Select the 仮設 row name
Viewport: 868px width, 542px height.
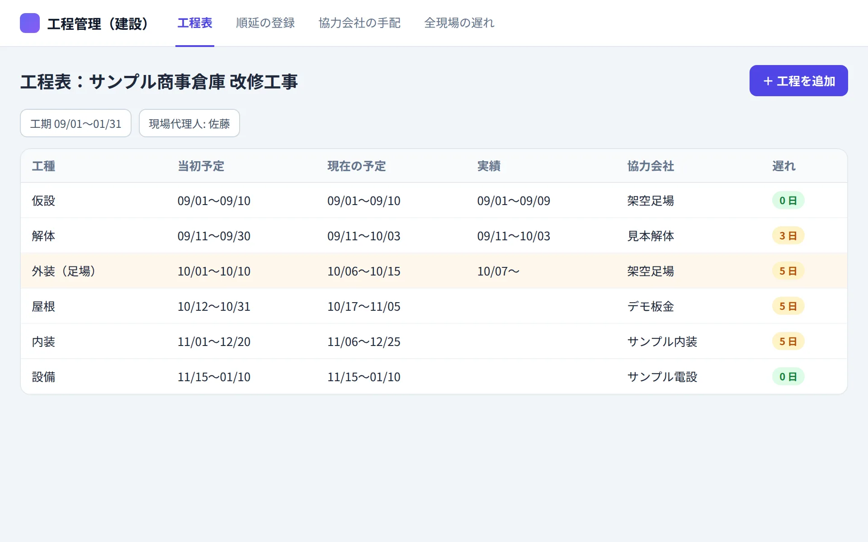tap(43, 201)
